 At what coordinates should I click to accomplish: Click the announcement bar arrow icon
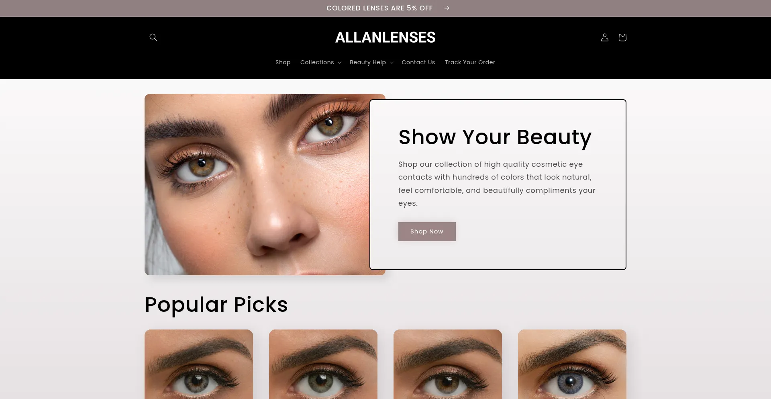point(447,8)
